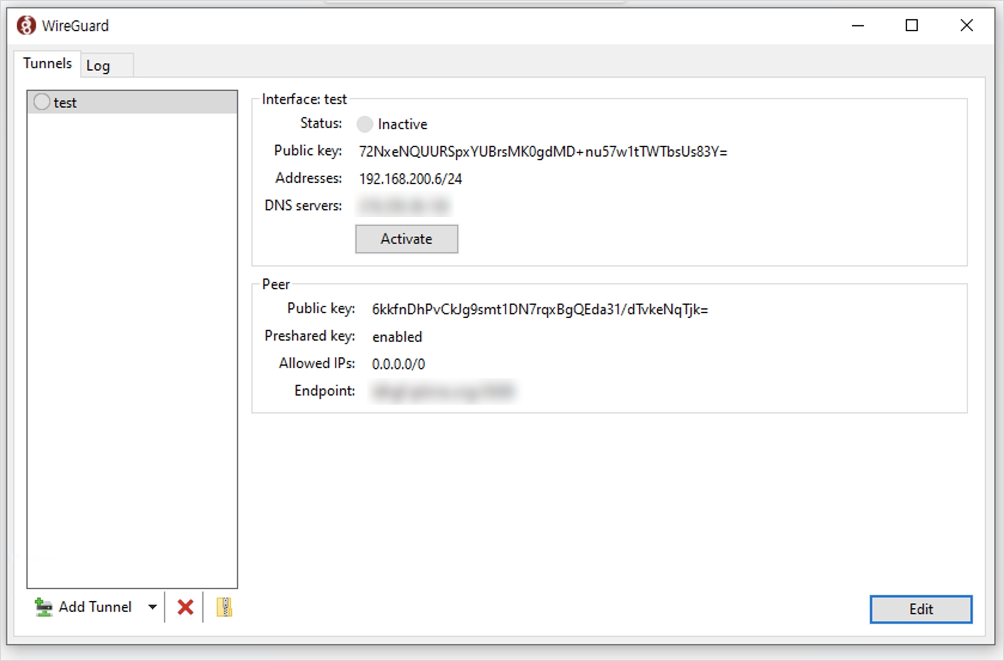Click the Preshared key enabled value
Viewport: 1004px width, 661px height.
[x=397, y=337]
